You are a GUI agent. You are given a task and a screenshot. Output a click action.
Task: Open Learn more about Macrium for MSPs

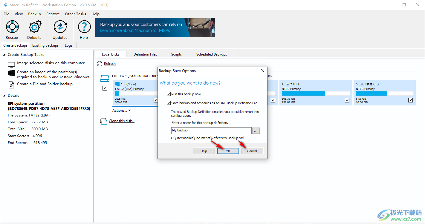[x=135, y=30]
